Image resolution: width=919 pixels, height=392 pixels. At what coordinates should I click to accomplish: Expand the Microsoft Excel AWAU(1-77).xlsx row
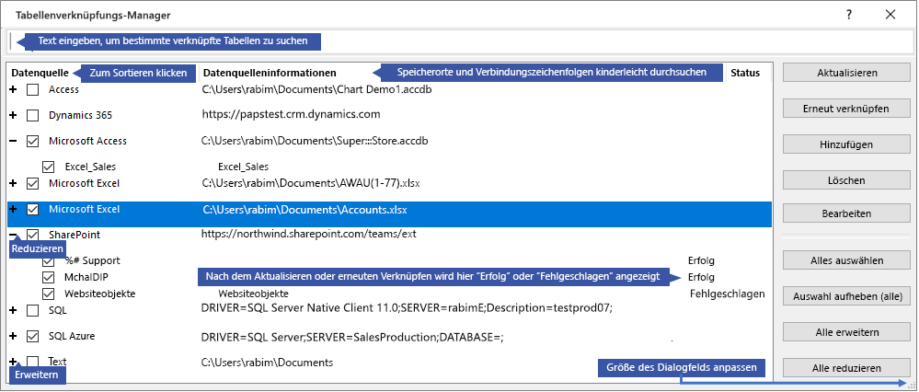[14, 183]
